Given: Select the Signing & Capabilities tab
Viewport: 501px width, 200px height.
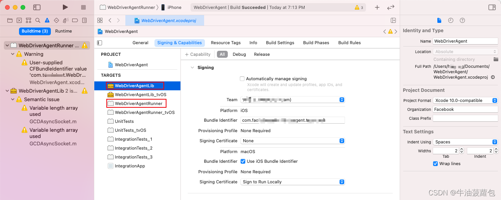Looking at the screenshot, I should point(180,43).
